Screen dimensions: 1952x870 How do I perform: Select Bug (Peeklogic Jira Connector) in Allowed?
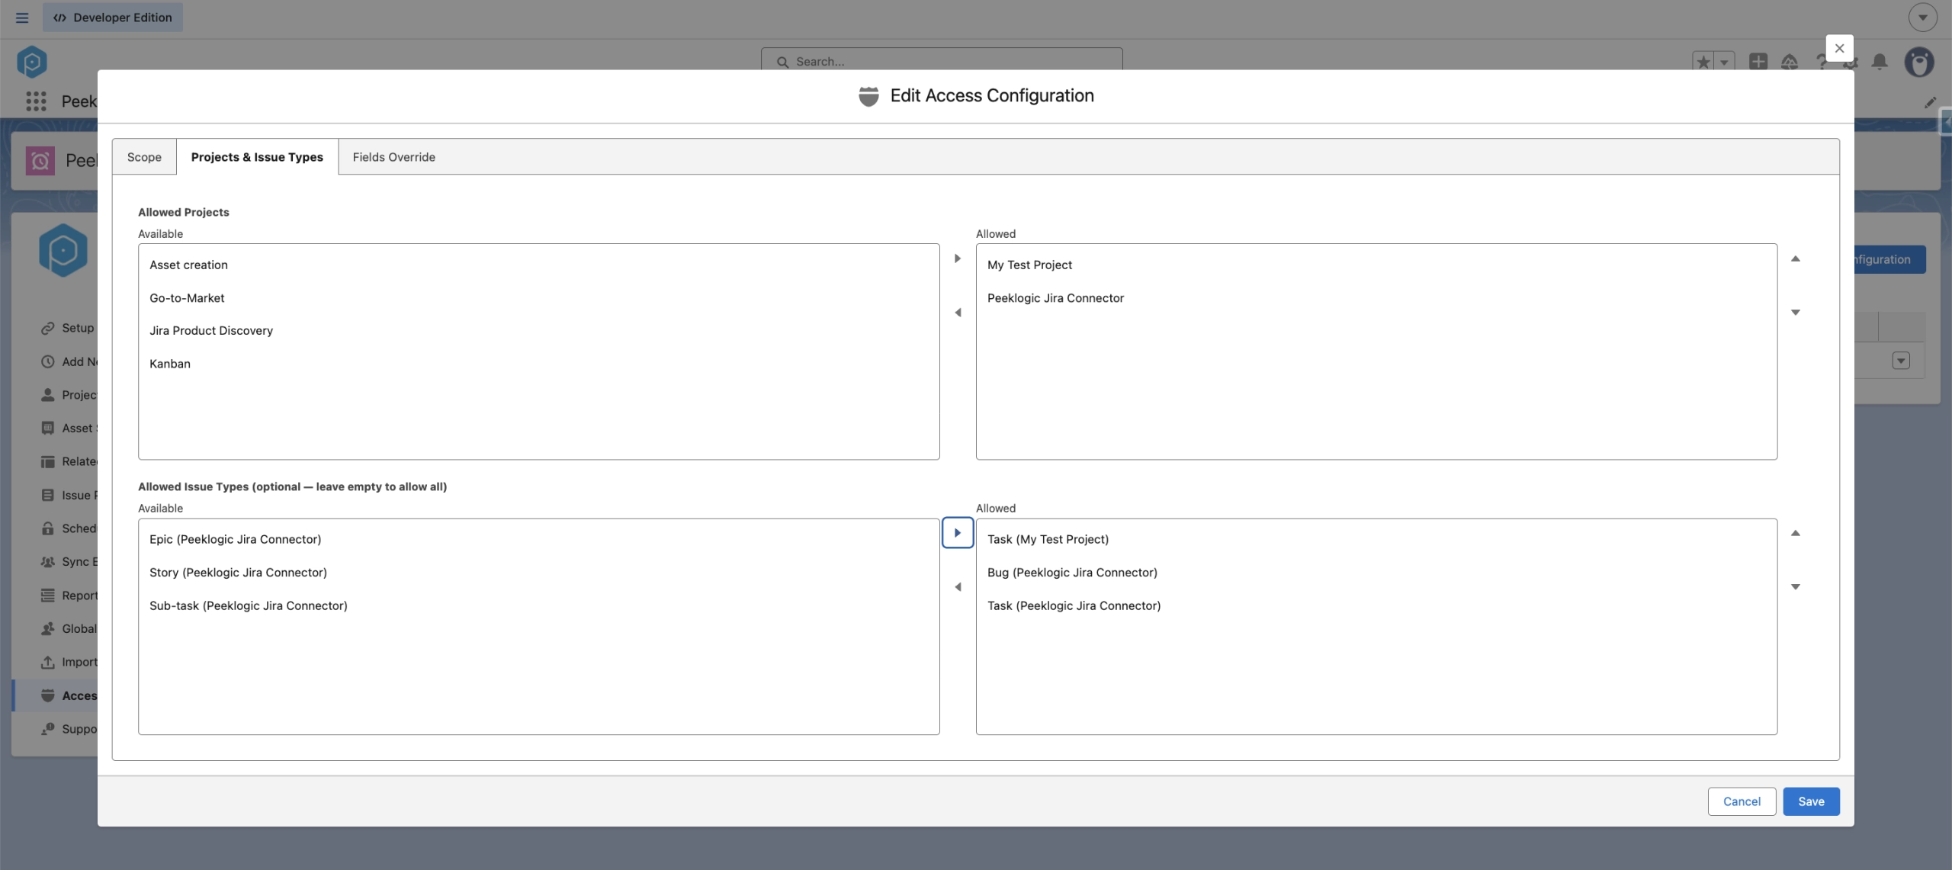(1376, 573)
